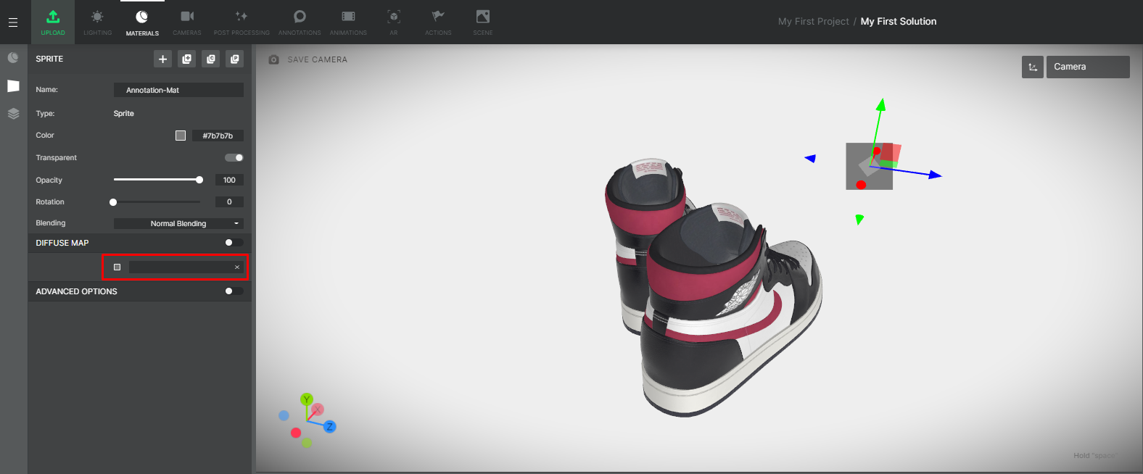Enable the Diffuse Map toggle
The image size is (1143, 474).
(234, 243)
